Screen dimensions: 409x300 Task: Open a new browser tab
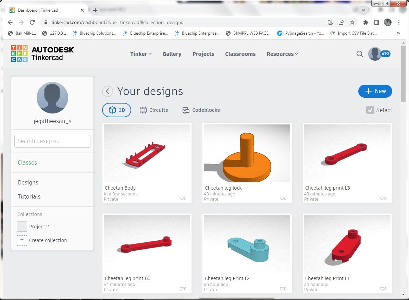[95, 10]
